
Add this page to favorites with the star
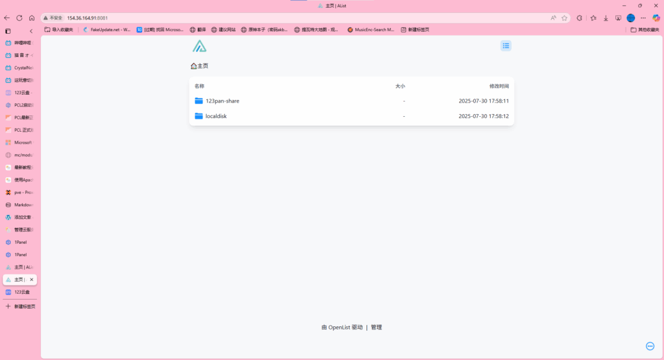click(564, 18)
